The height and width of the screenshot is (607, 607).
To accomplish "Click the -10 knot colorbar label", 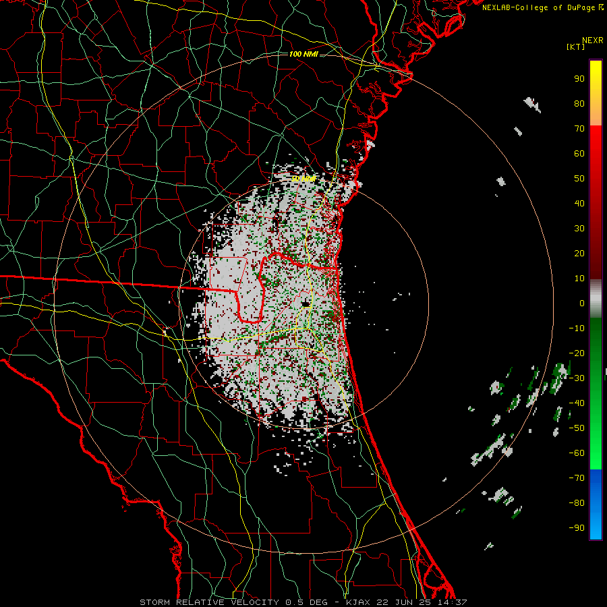I will [577, 328].
